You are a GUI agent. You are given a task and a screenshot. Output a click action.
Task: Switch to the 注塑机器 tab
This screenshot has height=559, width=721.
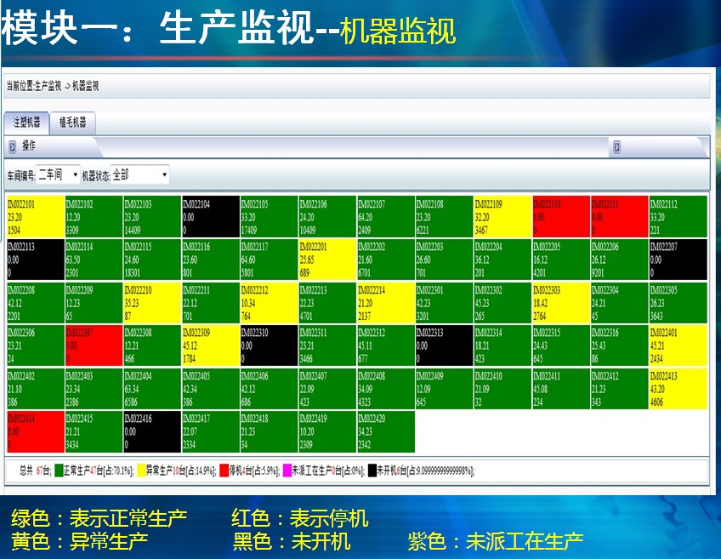[26, 123]
